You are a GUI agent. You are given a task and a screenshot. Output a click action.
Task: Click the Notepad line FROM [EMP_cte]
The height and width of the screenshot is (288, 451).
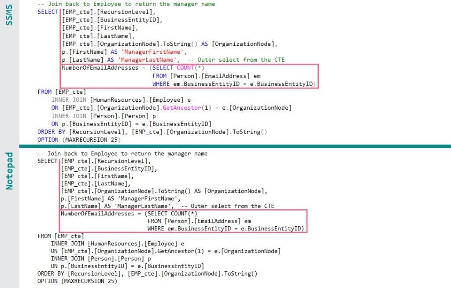[61, 236]
